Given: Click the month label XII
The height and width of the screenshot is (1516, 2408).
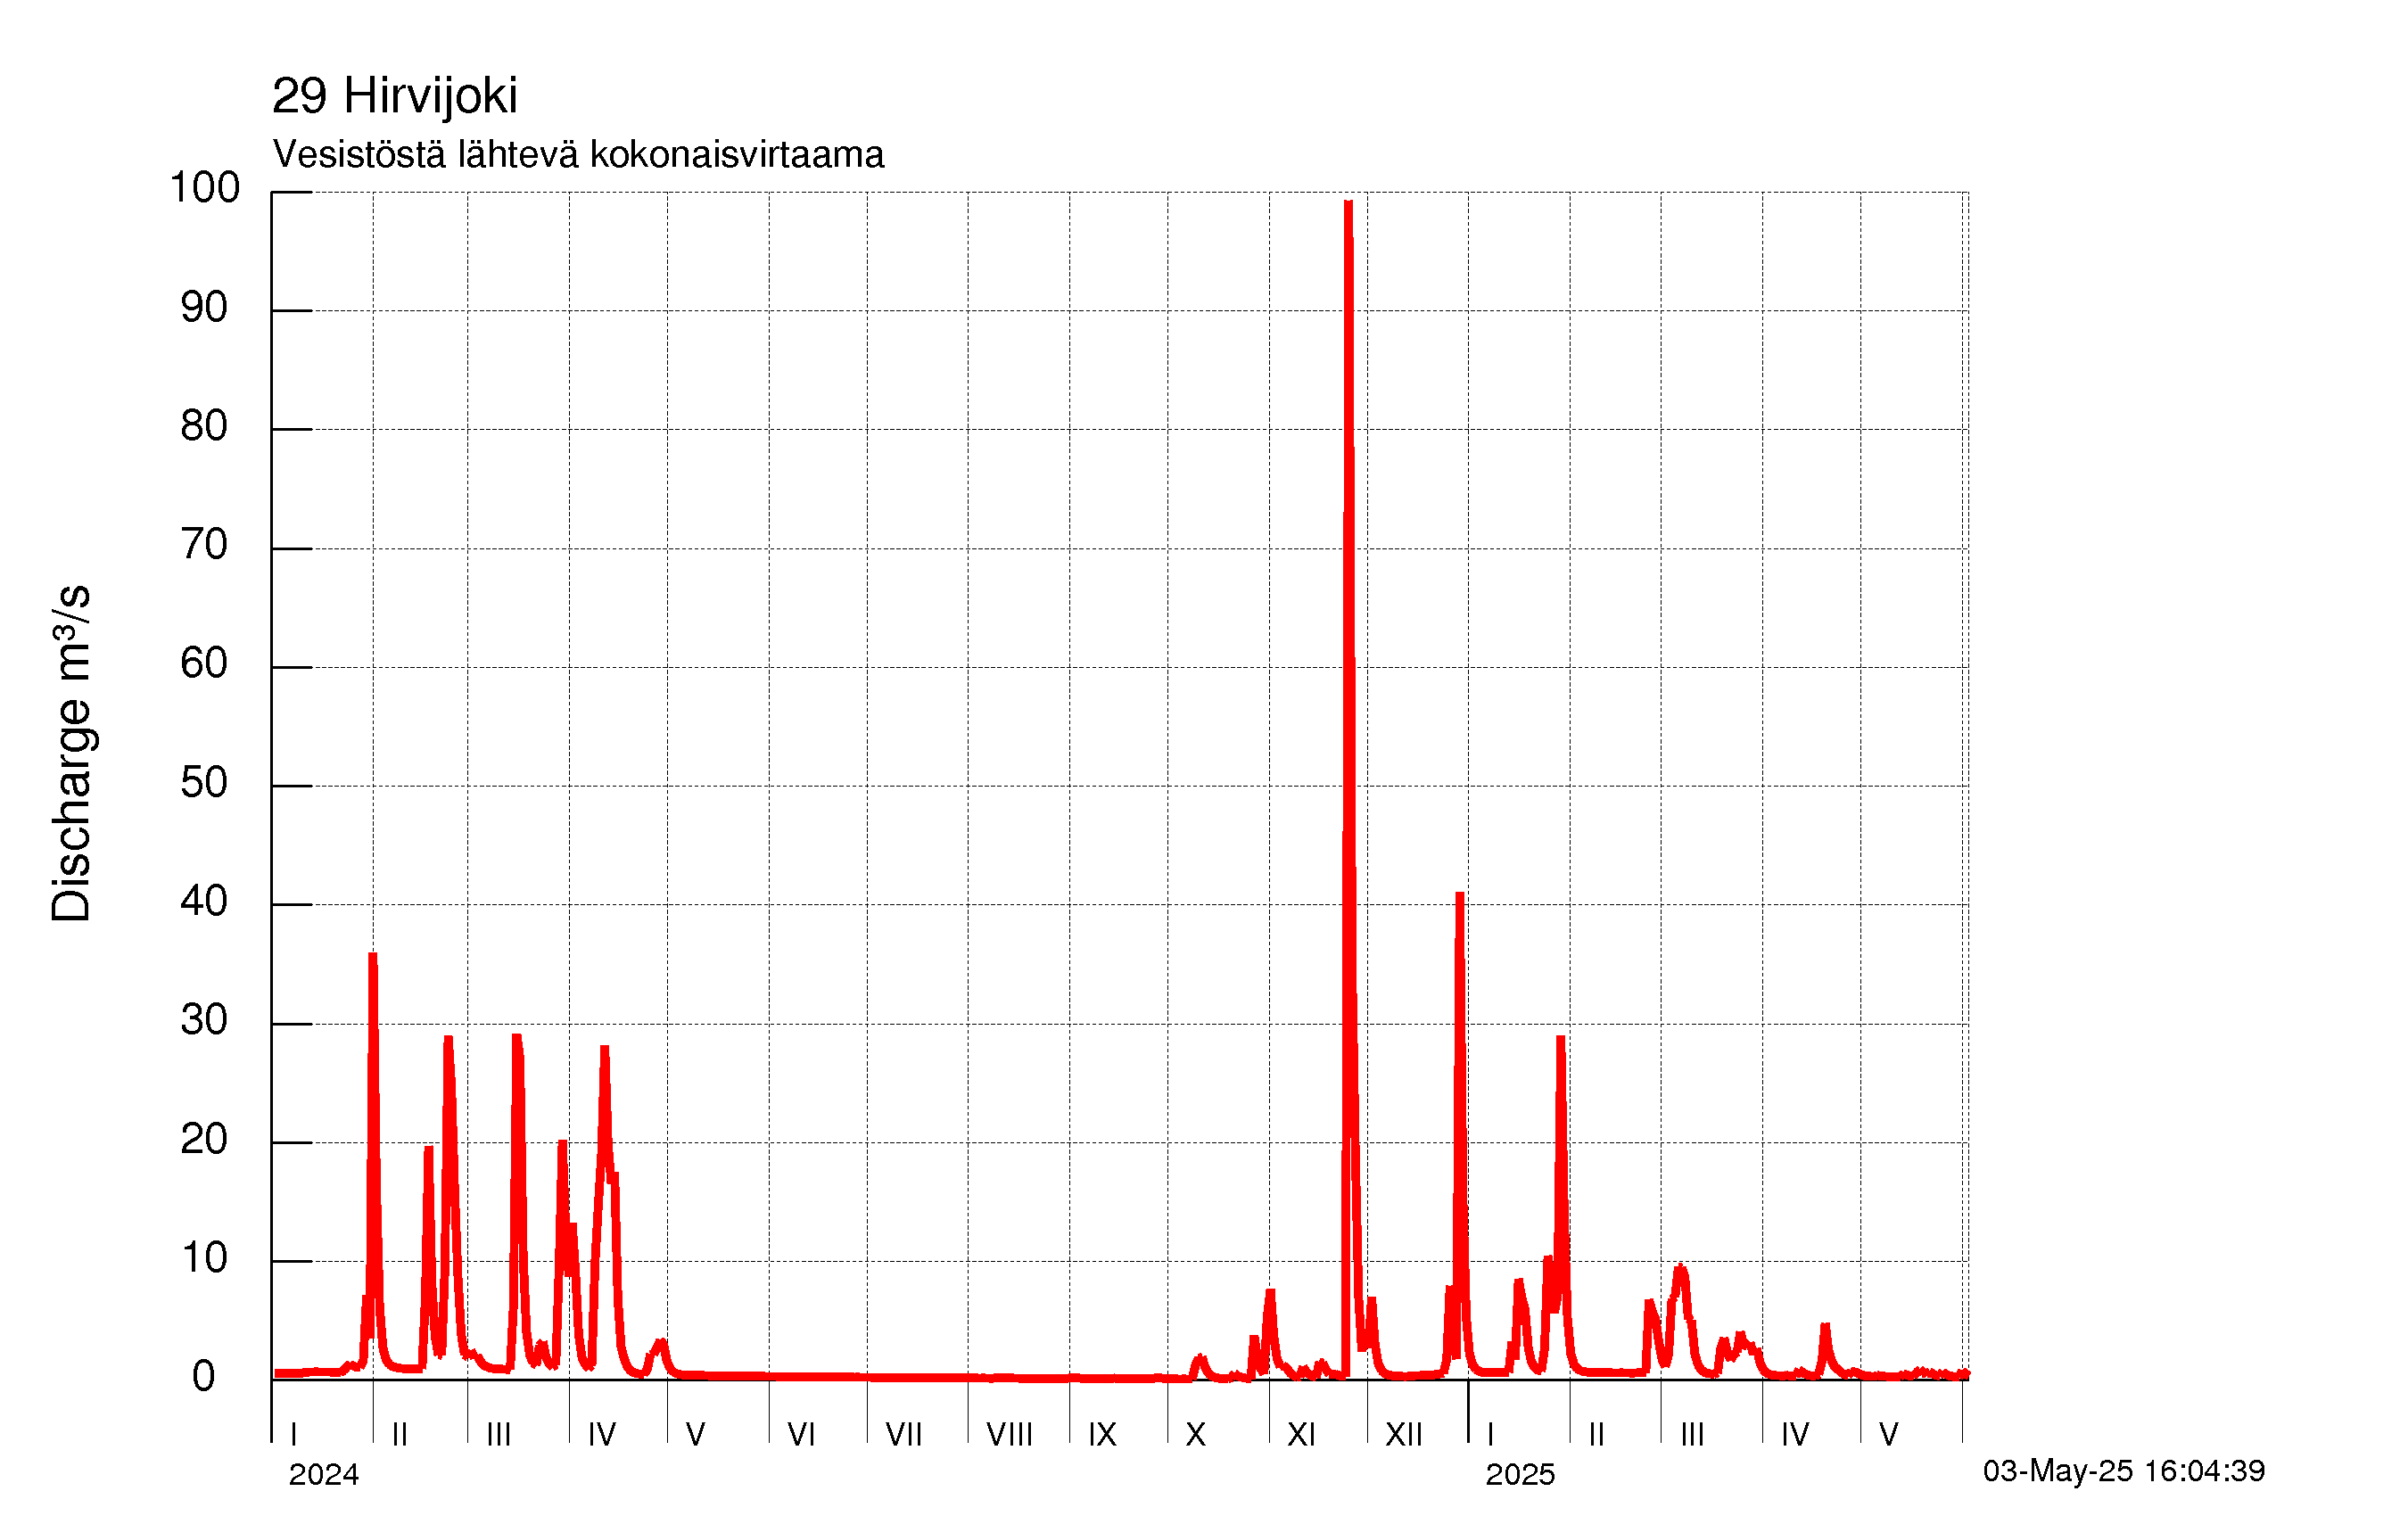Looking at the screenshot, I should pyautogui.click(x=1403, y=1435).
